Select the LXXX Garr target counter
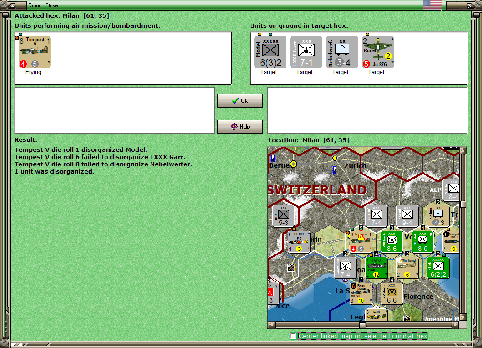Screen dimensions: 482x348 click(x=306, y=52)
